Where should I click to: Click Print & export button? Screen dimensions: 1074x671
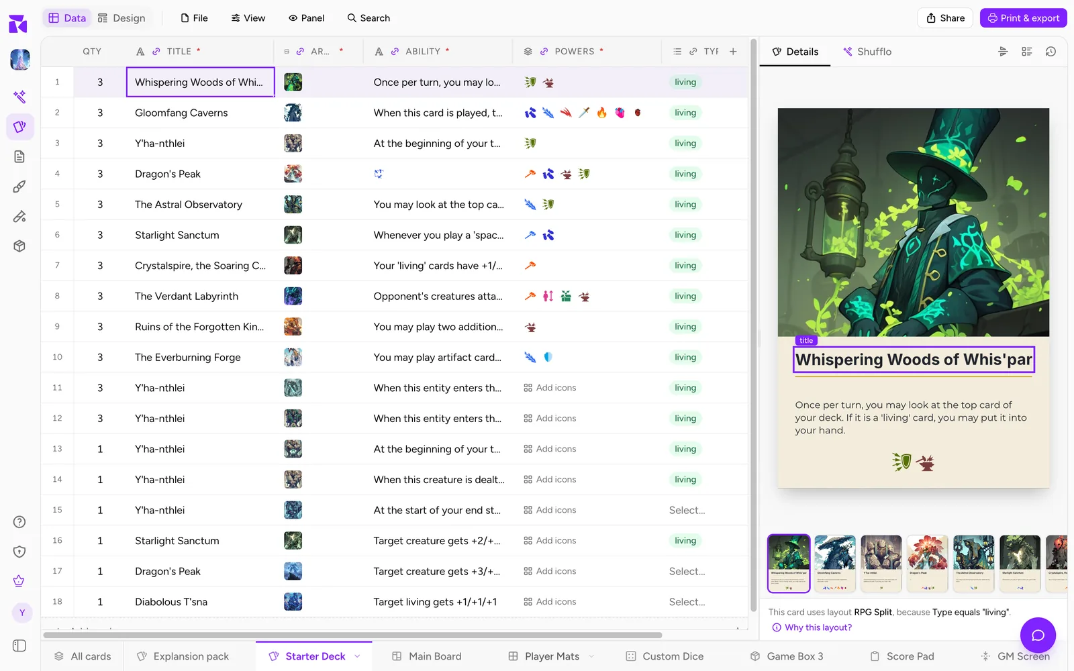pos(1024,18)
